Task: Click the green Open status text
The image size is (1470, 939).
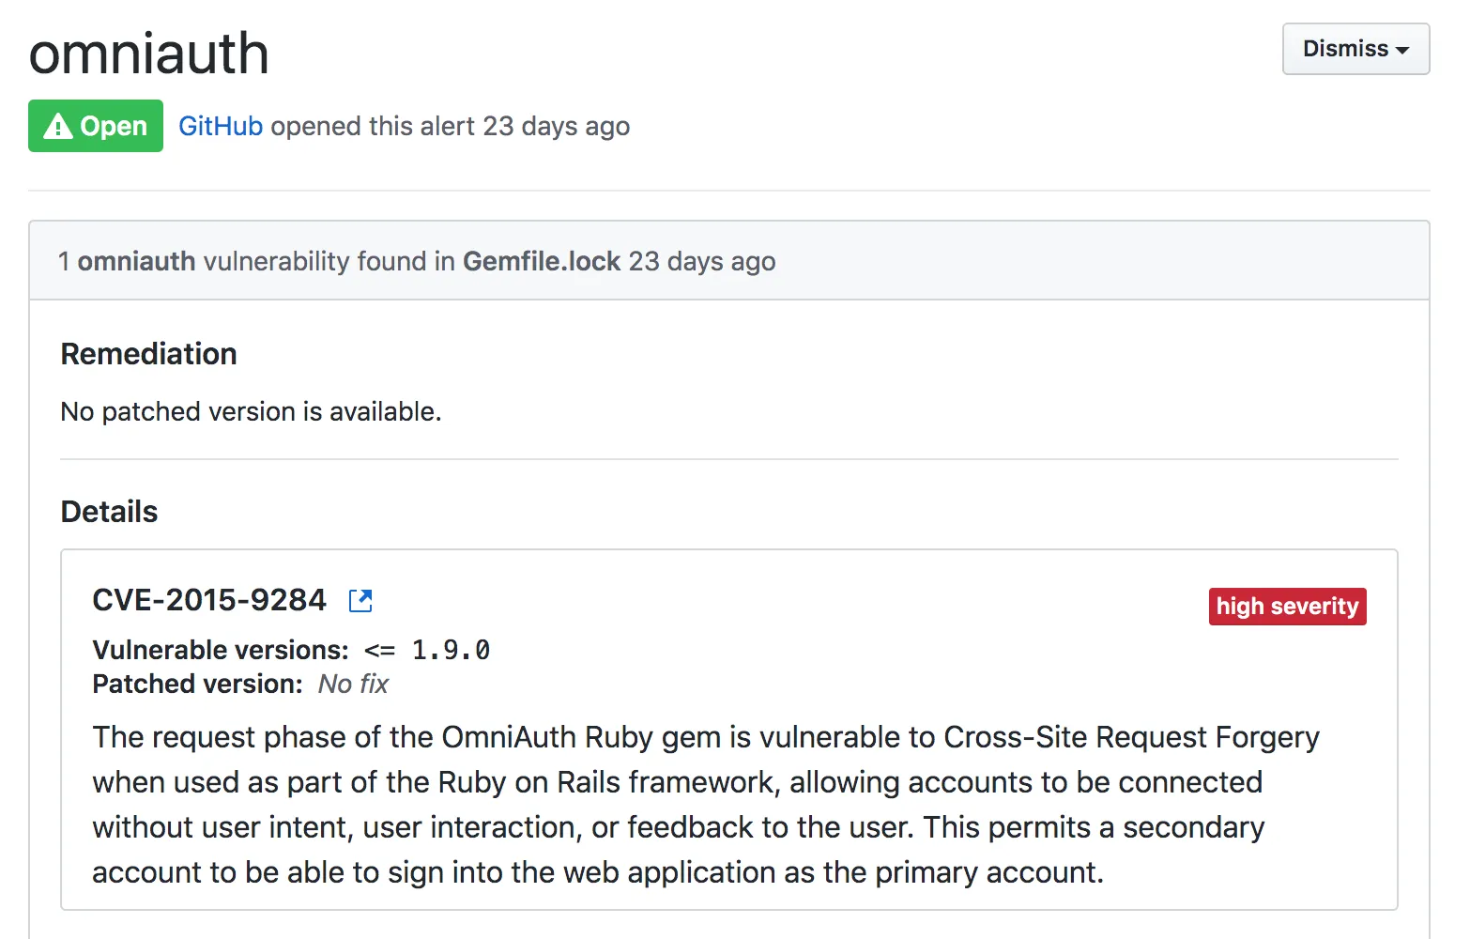Action: (114, 126)
